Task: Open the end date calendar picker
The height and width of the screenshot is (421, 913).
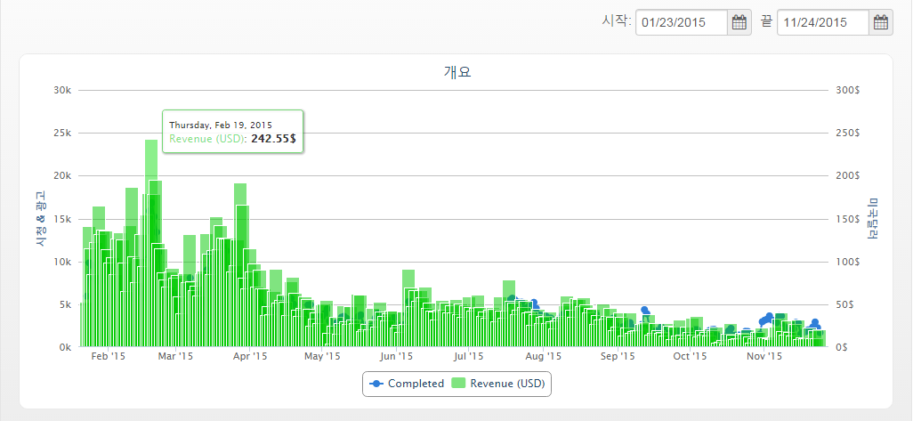Action: tap(880, 23)
